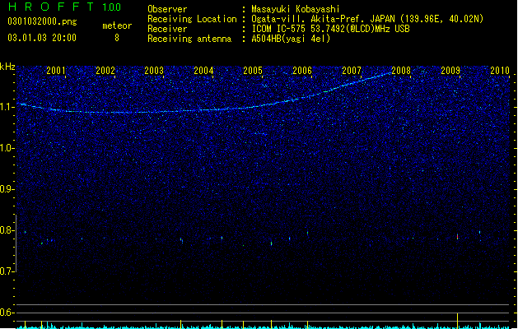Viewport: 518px width, 329px height.
Task: Click the kHz axis unit label
Action: pyautogui.click(x=7, y=67)
